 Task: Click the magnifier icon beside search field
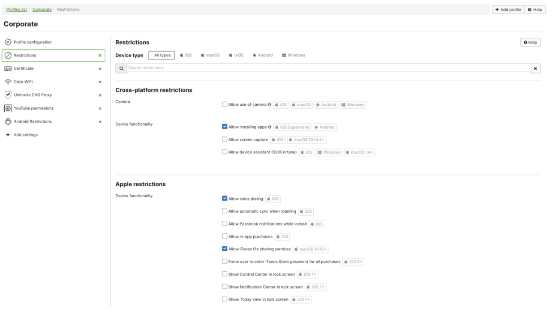121,68
